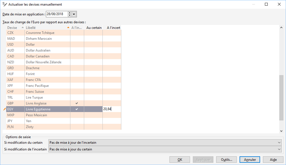286x165 pixels.
Task: Click the GRD currency code cell
Action: coord(15,68)
